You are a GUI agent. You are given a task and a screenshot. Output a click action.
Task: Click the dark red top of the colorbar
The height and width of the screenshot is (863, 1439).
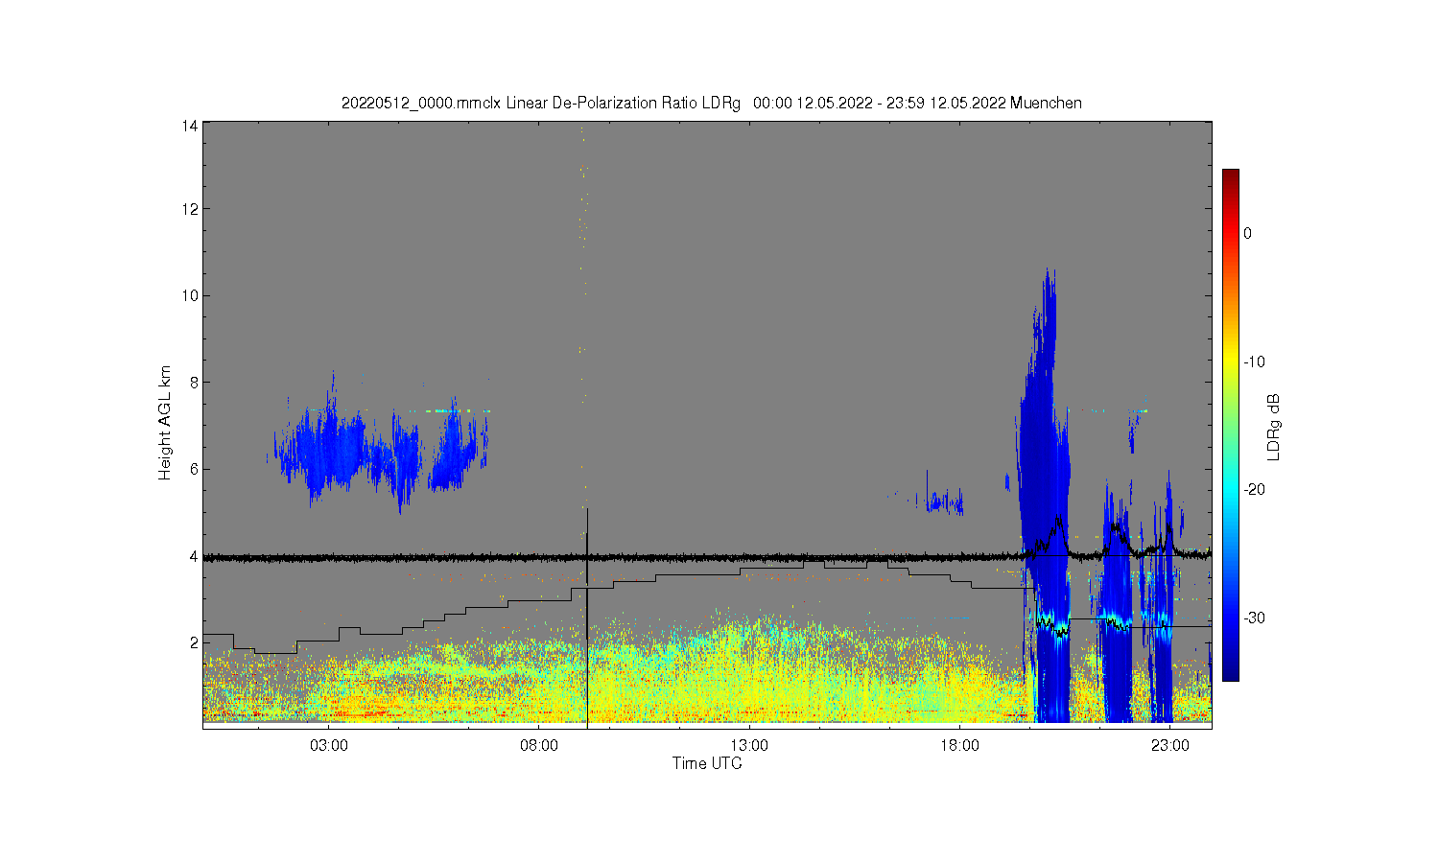[x=1231, y=175]
